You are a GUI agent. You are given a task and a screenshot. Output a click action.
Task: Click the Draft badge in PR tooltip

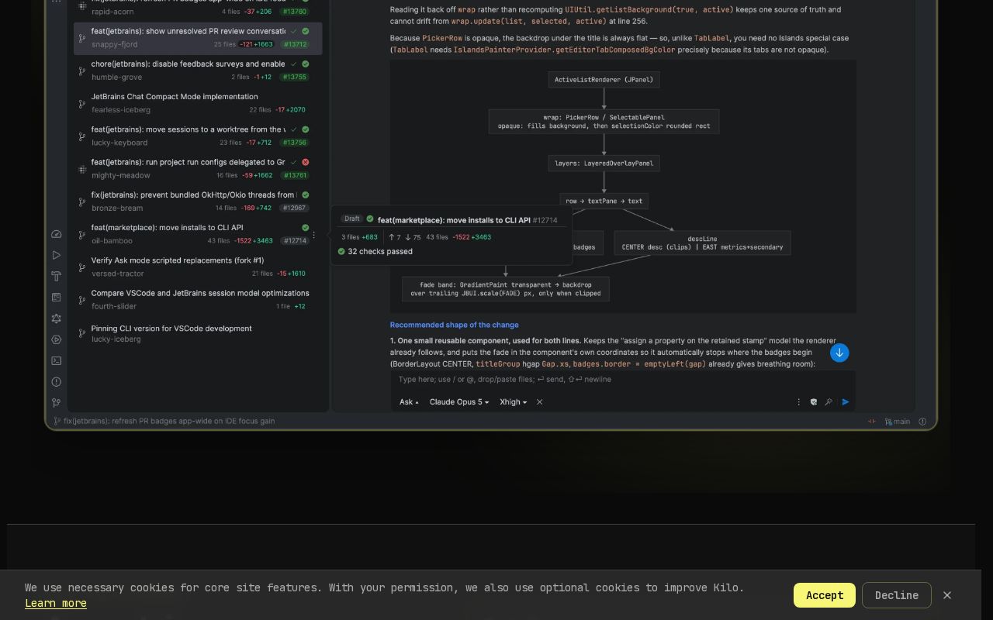(x=351, y=219)
